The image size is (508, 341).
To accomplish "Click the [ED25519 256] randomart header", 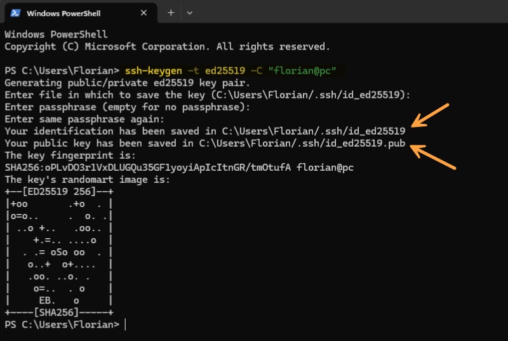I will [x=59, y=192].
